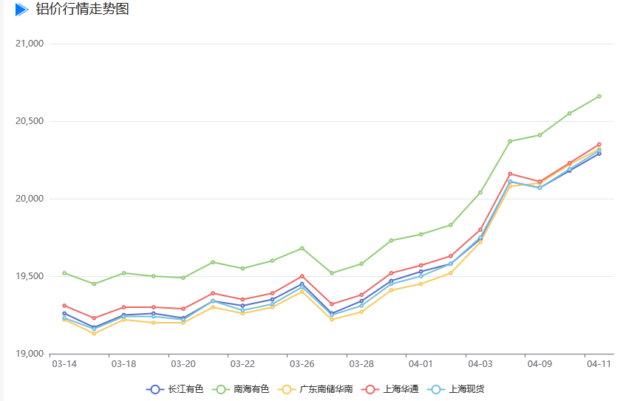Click the 南海有色 data point at 03-14
This screenshot has height=401, width=640.
(x=64, y=273)
